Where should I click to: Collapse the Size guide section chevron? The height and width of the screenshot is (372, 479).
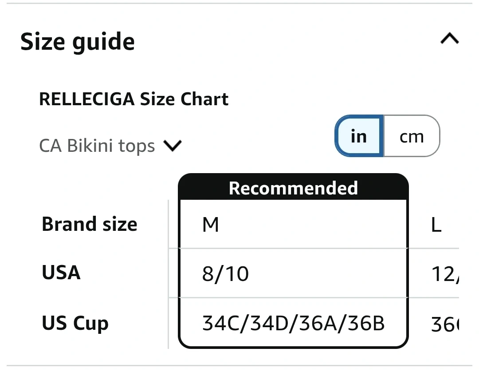(449, 40)
